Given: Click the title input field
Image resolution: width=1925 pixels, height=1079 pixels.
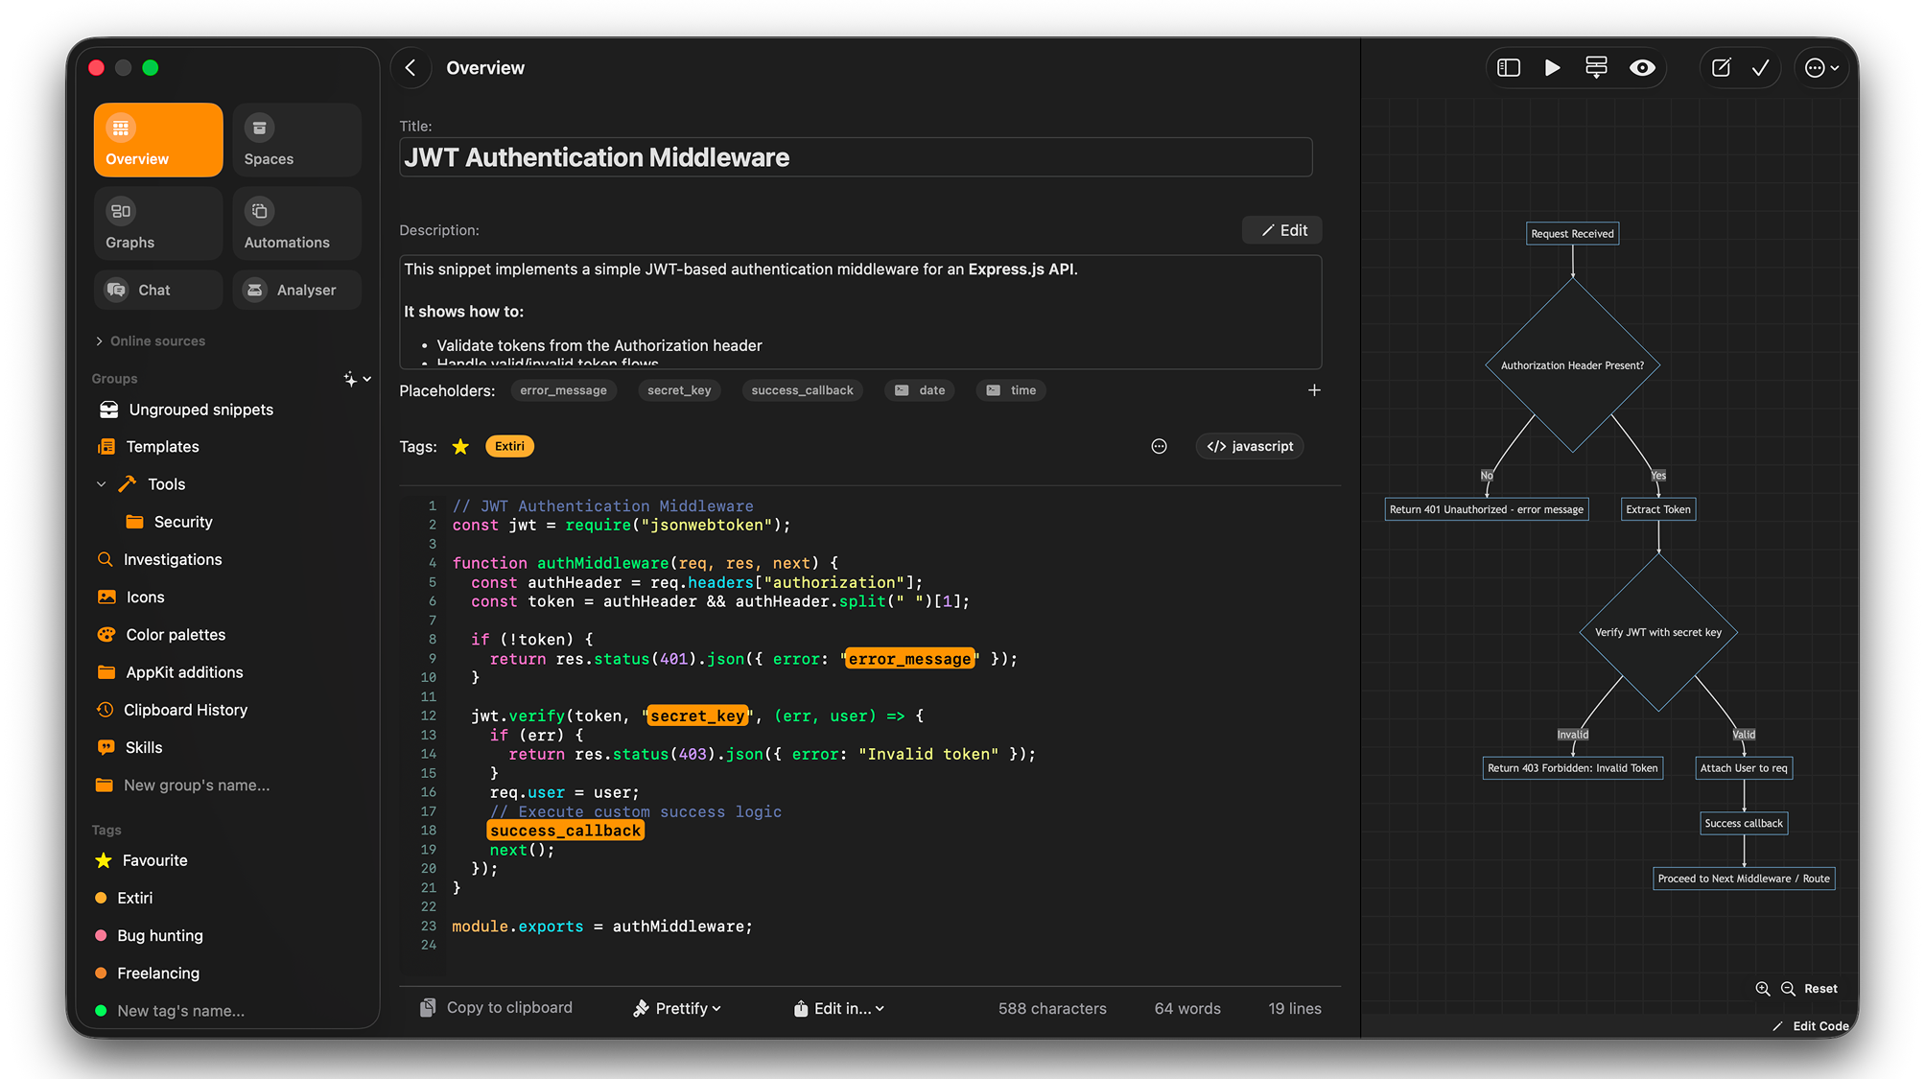Looking at the screenshot, I should tap(856, 157).
